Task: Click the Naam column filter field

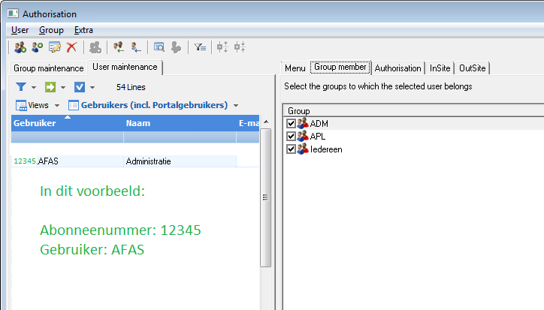Action: coord(180,137)
